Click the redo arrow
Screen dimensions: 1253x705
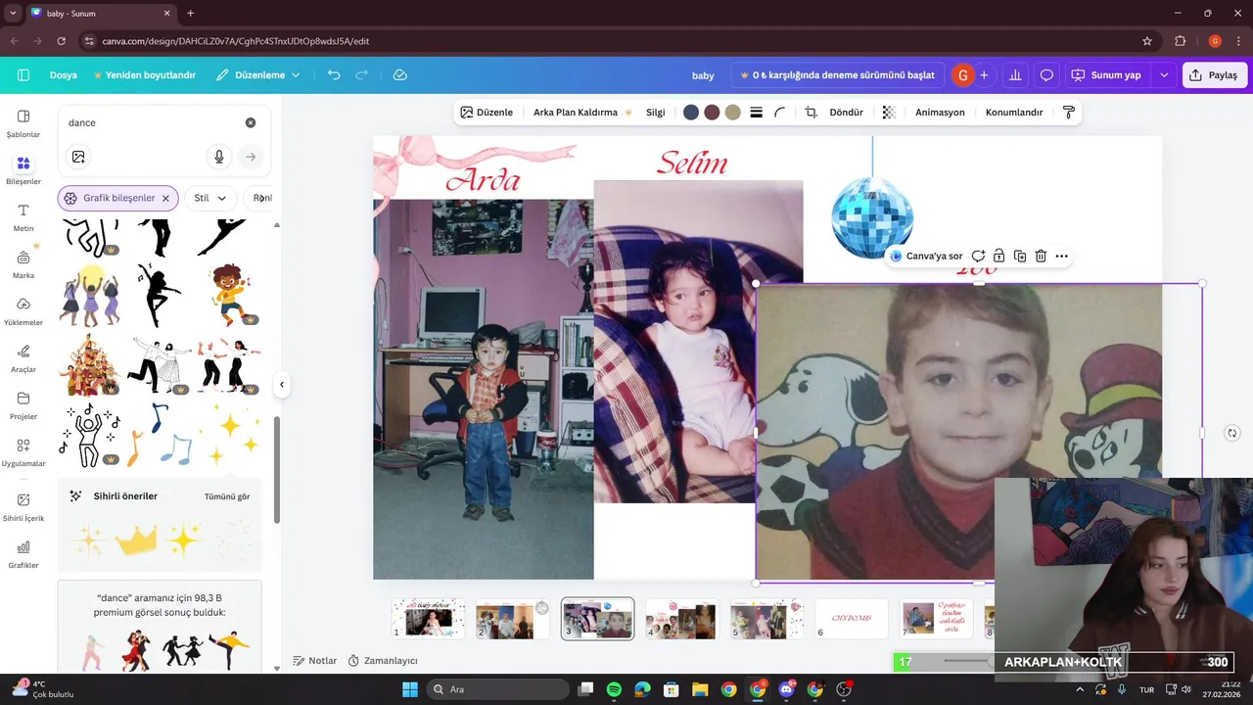pos(362,75)
